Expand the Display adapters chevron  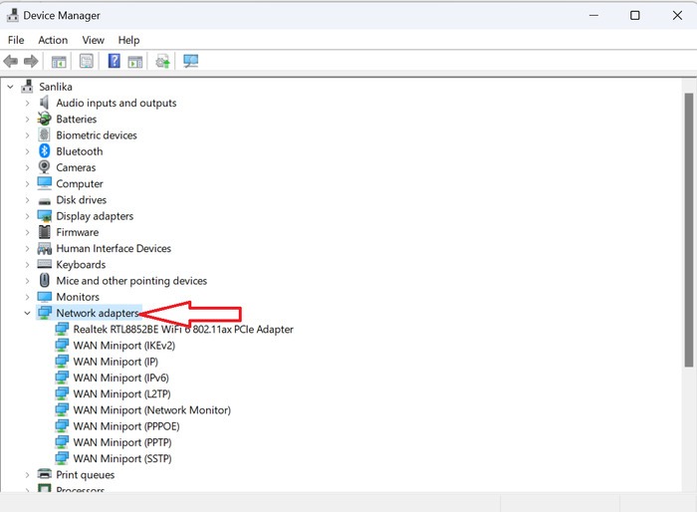27,216
